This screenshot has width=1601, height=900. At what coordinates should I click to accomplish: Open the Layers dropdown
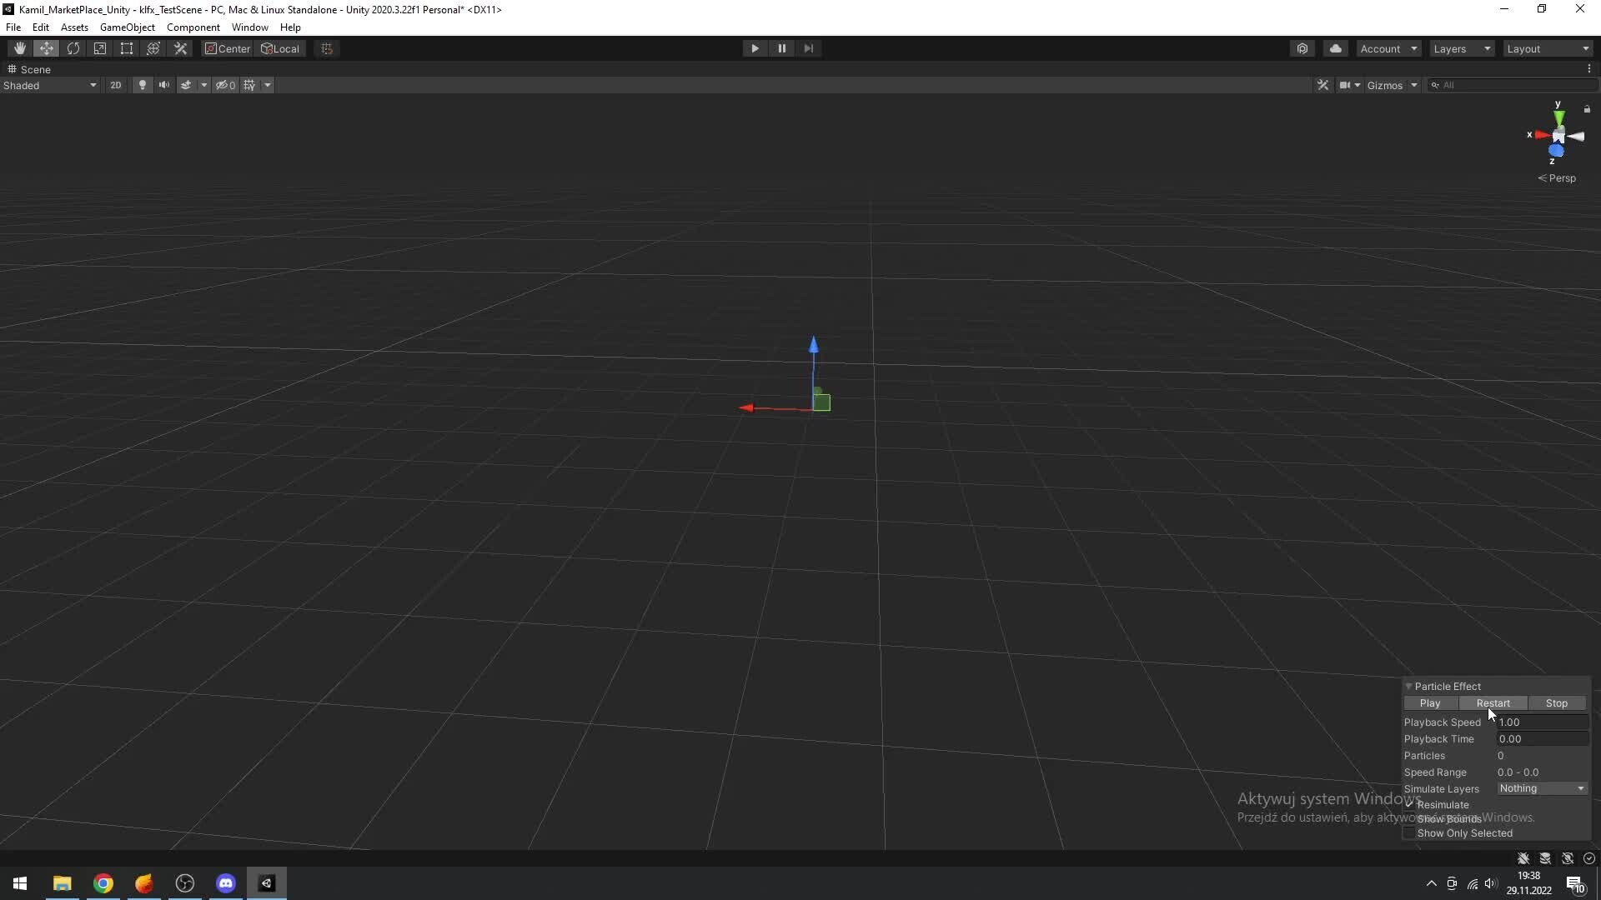pos(1461,48)
